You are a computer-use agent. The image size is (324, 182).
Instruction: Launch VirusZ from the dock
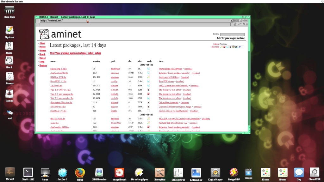(x=10, y=174)
